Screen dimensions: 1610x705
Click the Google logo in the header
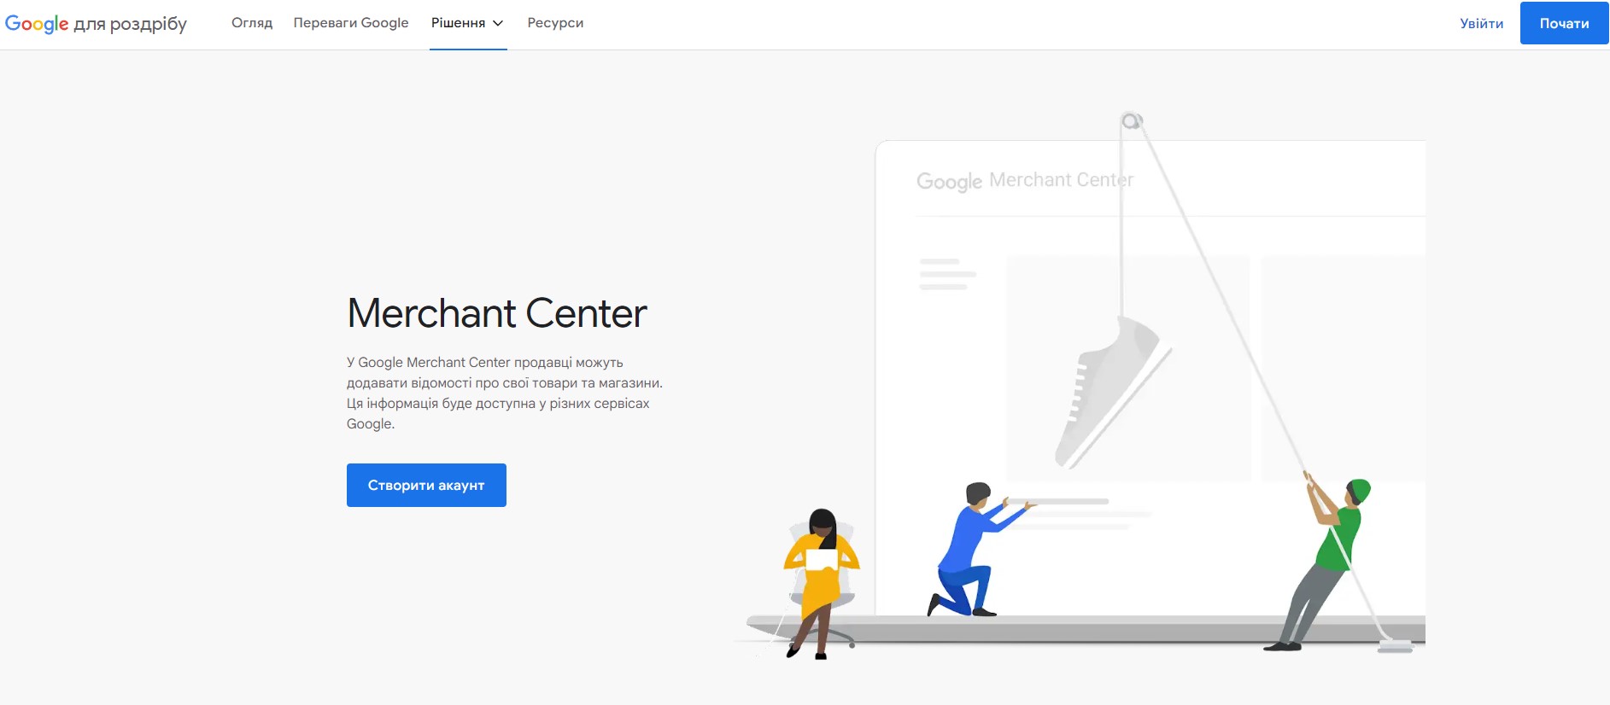pos(37,24)
